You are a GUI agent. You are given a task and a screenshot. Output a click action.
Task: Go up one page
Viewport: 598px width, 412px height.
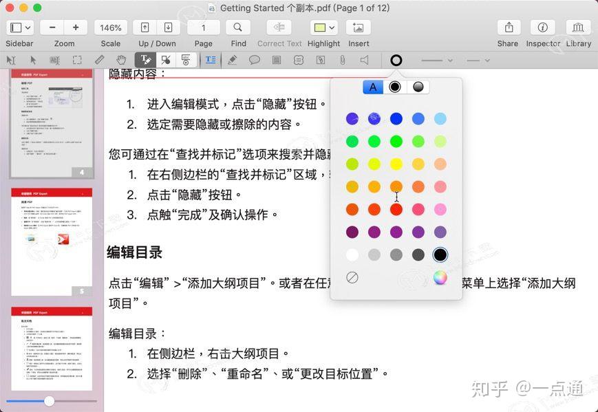(145, 28)
